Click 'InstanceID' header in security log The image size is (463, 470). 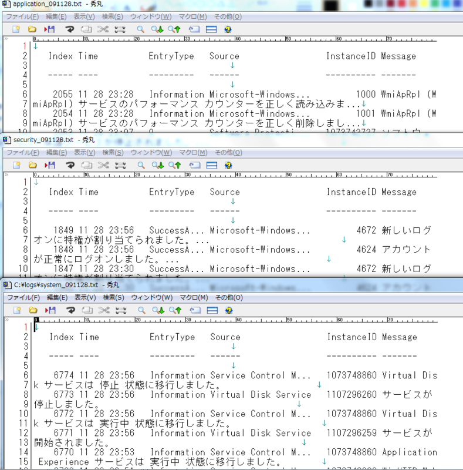[x=352, y=192]
